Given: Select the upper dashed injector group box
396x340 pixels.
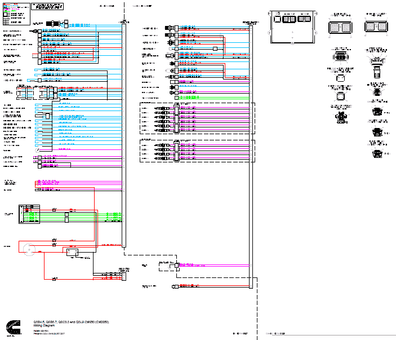Looking at the screenshot, I should (x=197, y=118).
